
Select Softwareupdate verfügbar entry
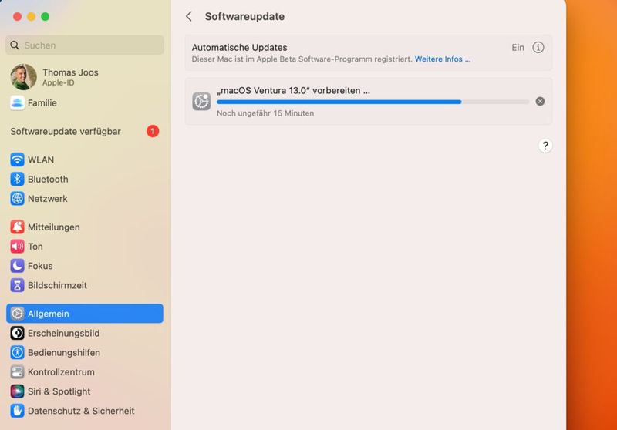pyautogui.click(x=85, y=131)
